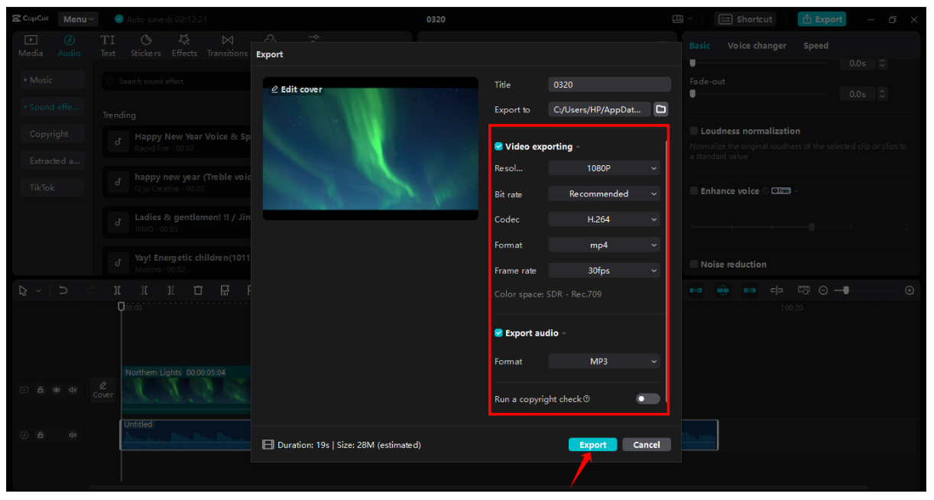The width and height of the screenshot is (934, 500).
Task: Open the Menu dropdown in title bar
Action: [79, 19]
